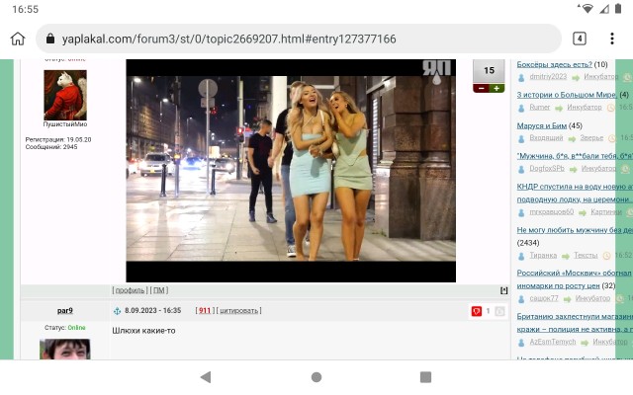Viewport: 633px width, 395px height.
Task: Open Chrome's three-dot overflow menu
Action: click(612, 39)
